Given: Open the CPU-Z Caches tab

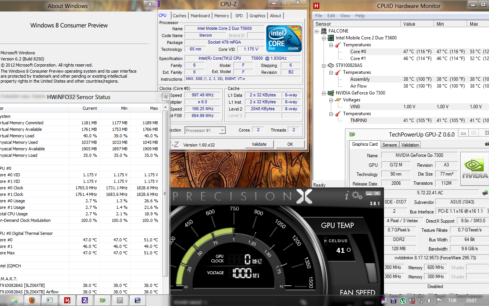Looking at the screenshot, I should 180,16.
